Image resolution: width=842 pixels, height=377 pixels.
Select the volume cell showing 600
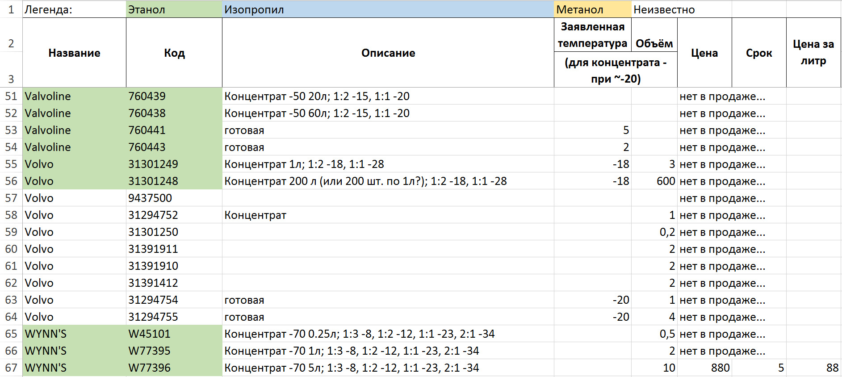coord(654,181)
